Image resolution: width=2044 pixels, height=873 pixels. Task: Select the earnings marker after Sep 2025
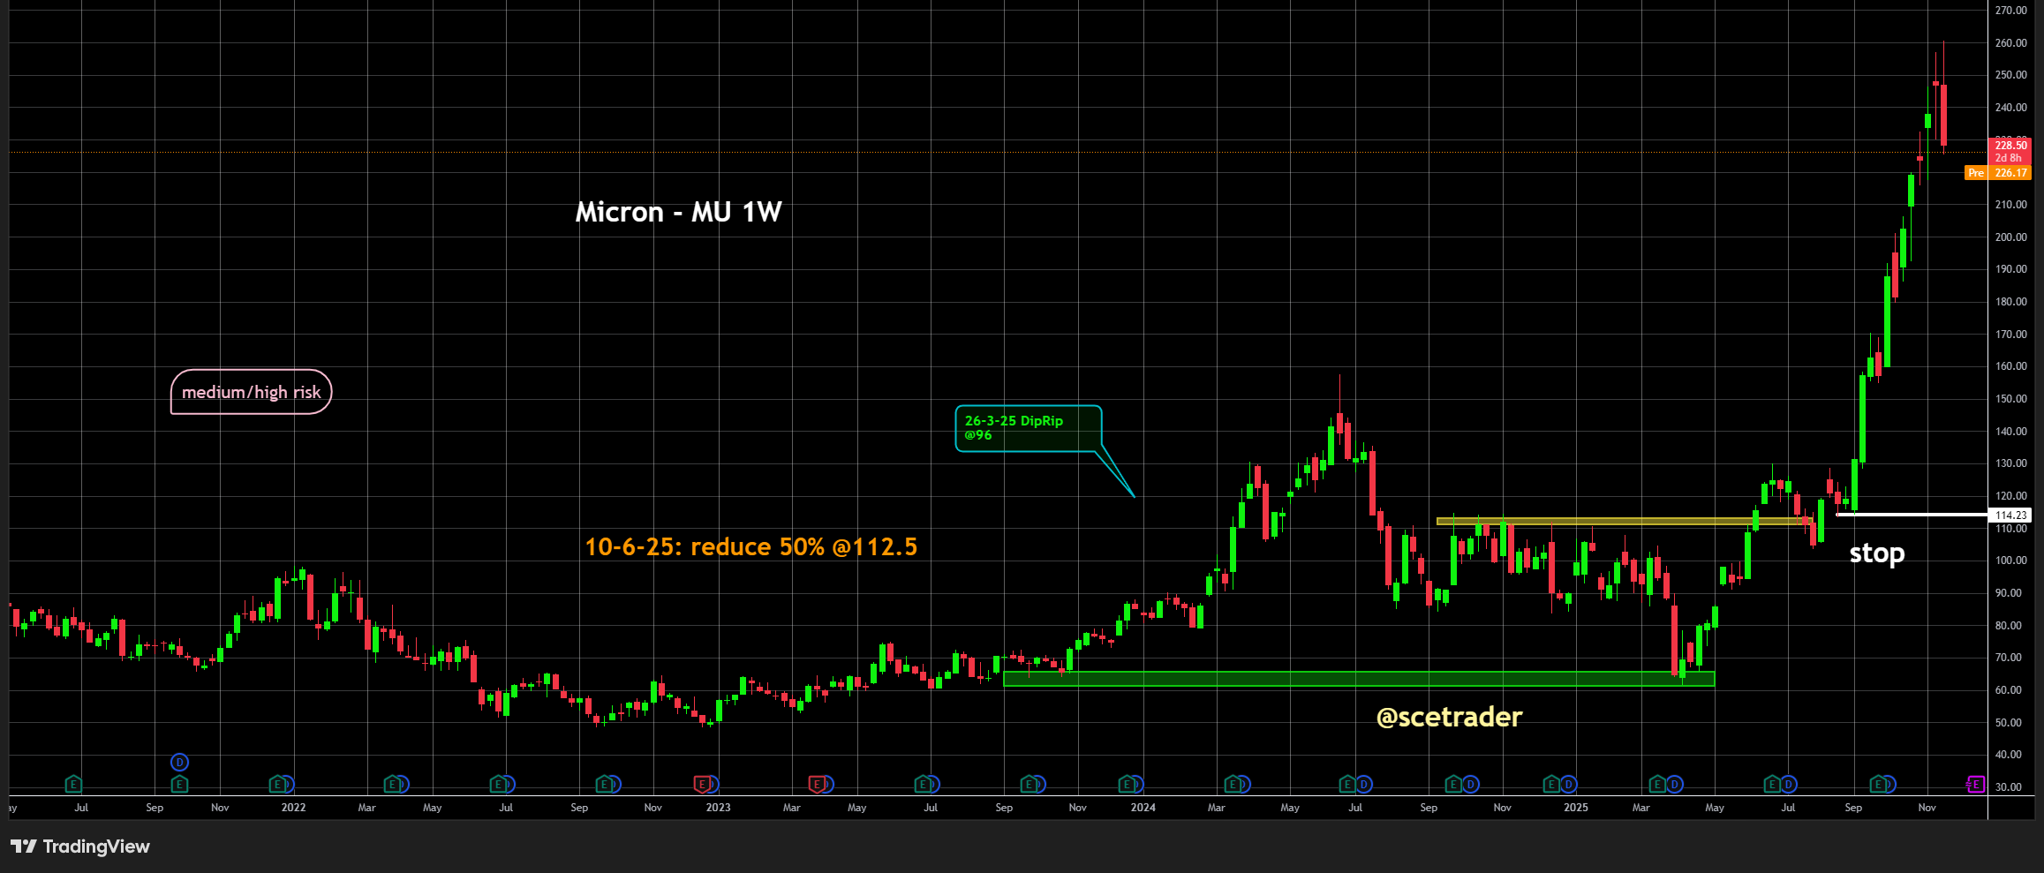(1878, 784)
